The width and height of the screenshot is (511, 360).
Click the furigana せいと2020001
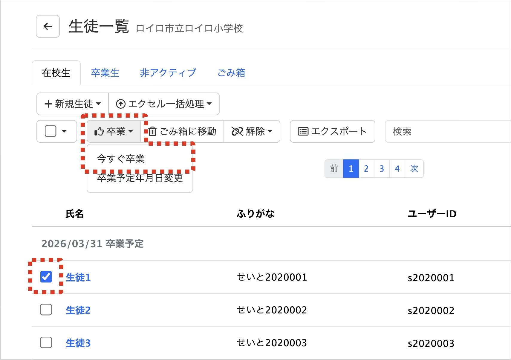point(272,277)
